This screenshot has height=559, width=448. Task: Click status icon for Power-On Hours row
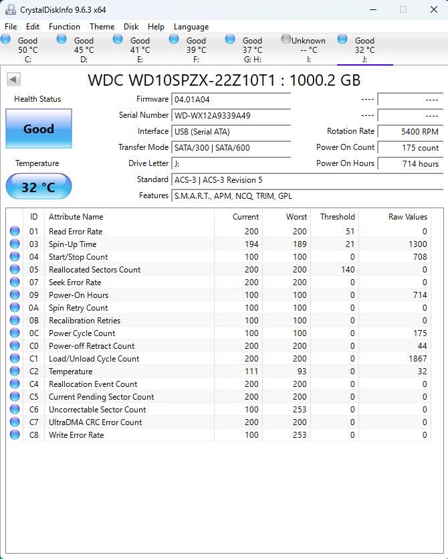[x=15, y=295]
